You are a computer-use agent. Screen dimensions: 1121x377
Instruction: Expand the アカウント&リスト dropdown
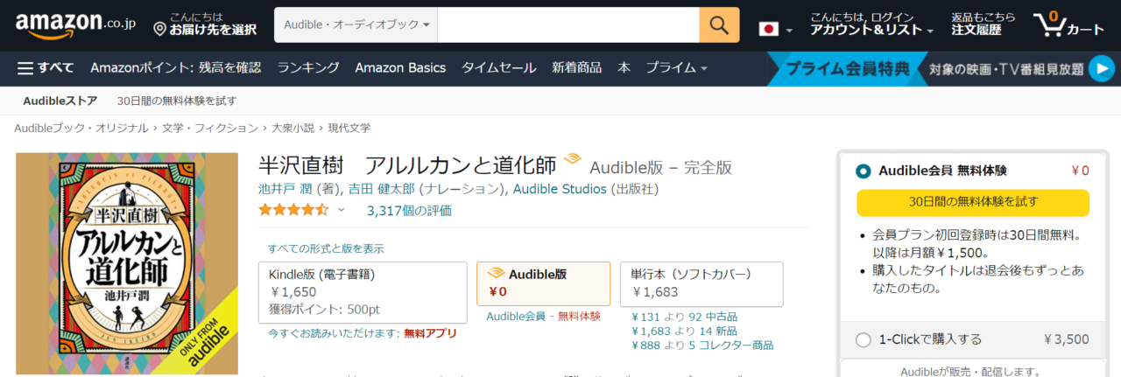click(871, 30)
